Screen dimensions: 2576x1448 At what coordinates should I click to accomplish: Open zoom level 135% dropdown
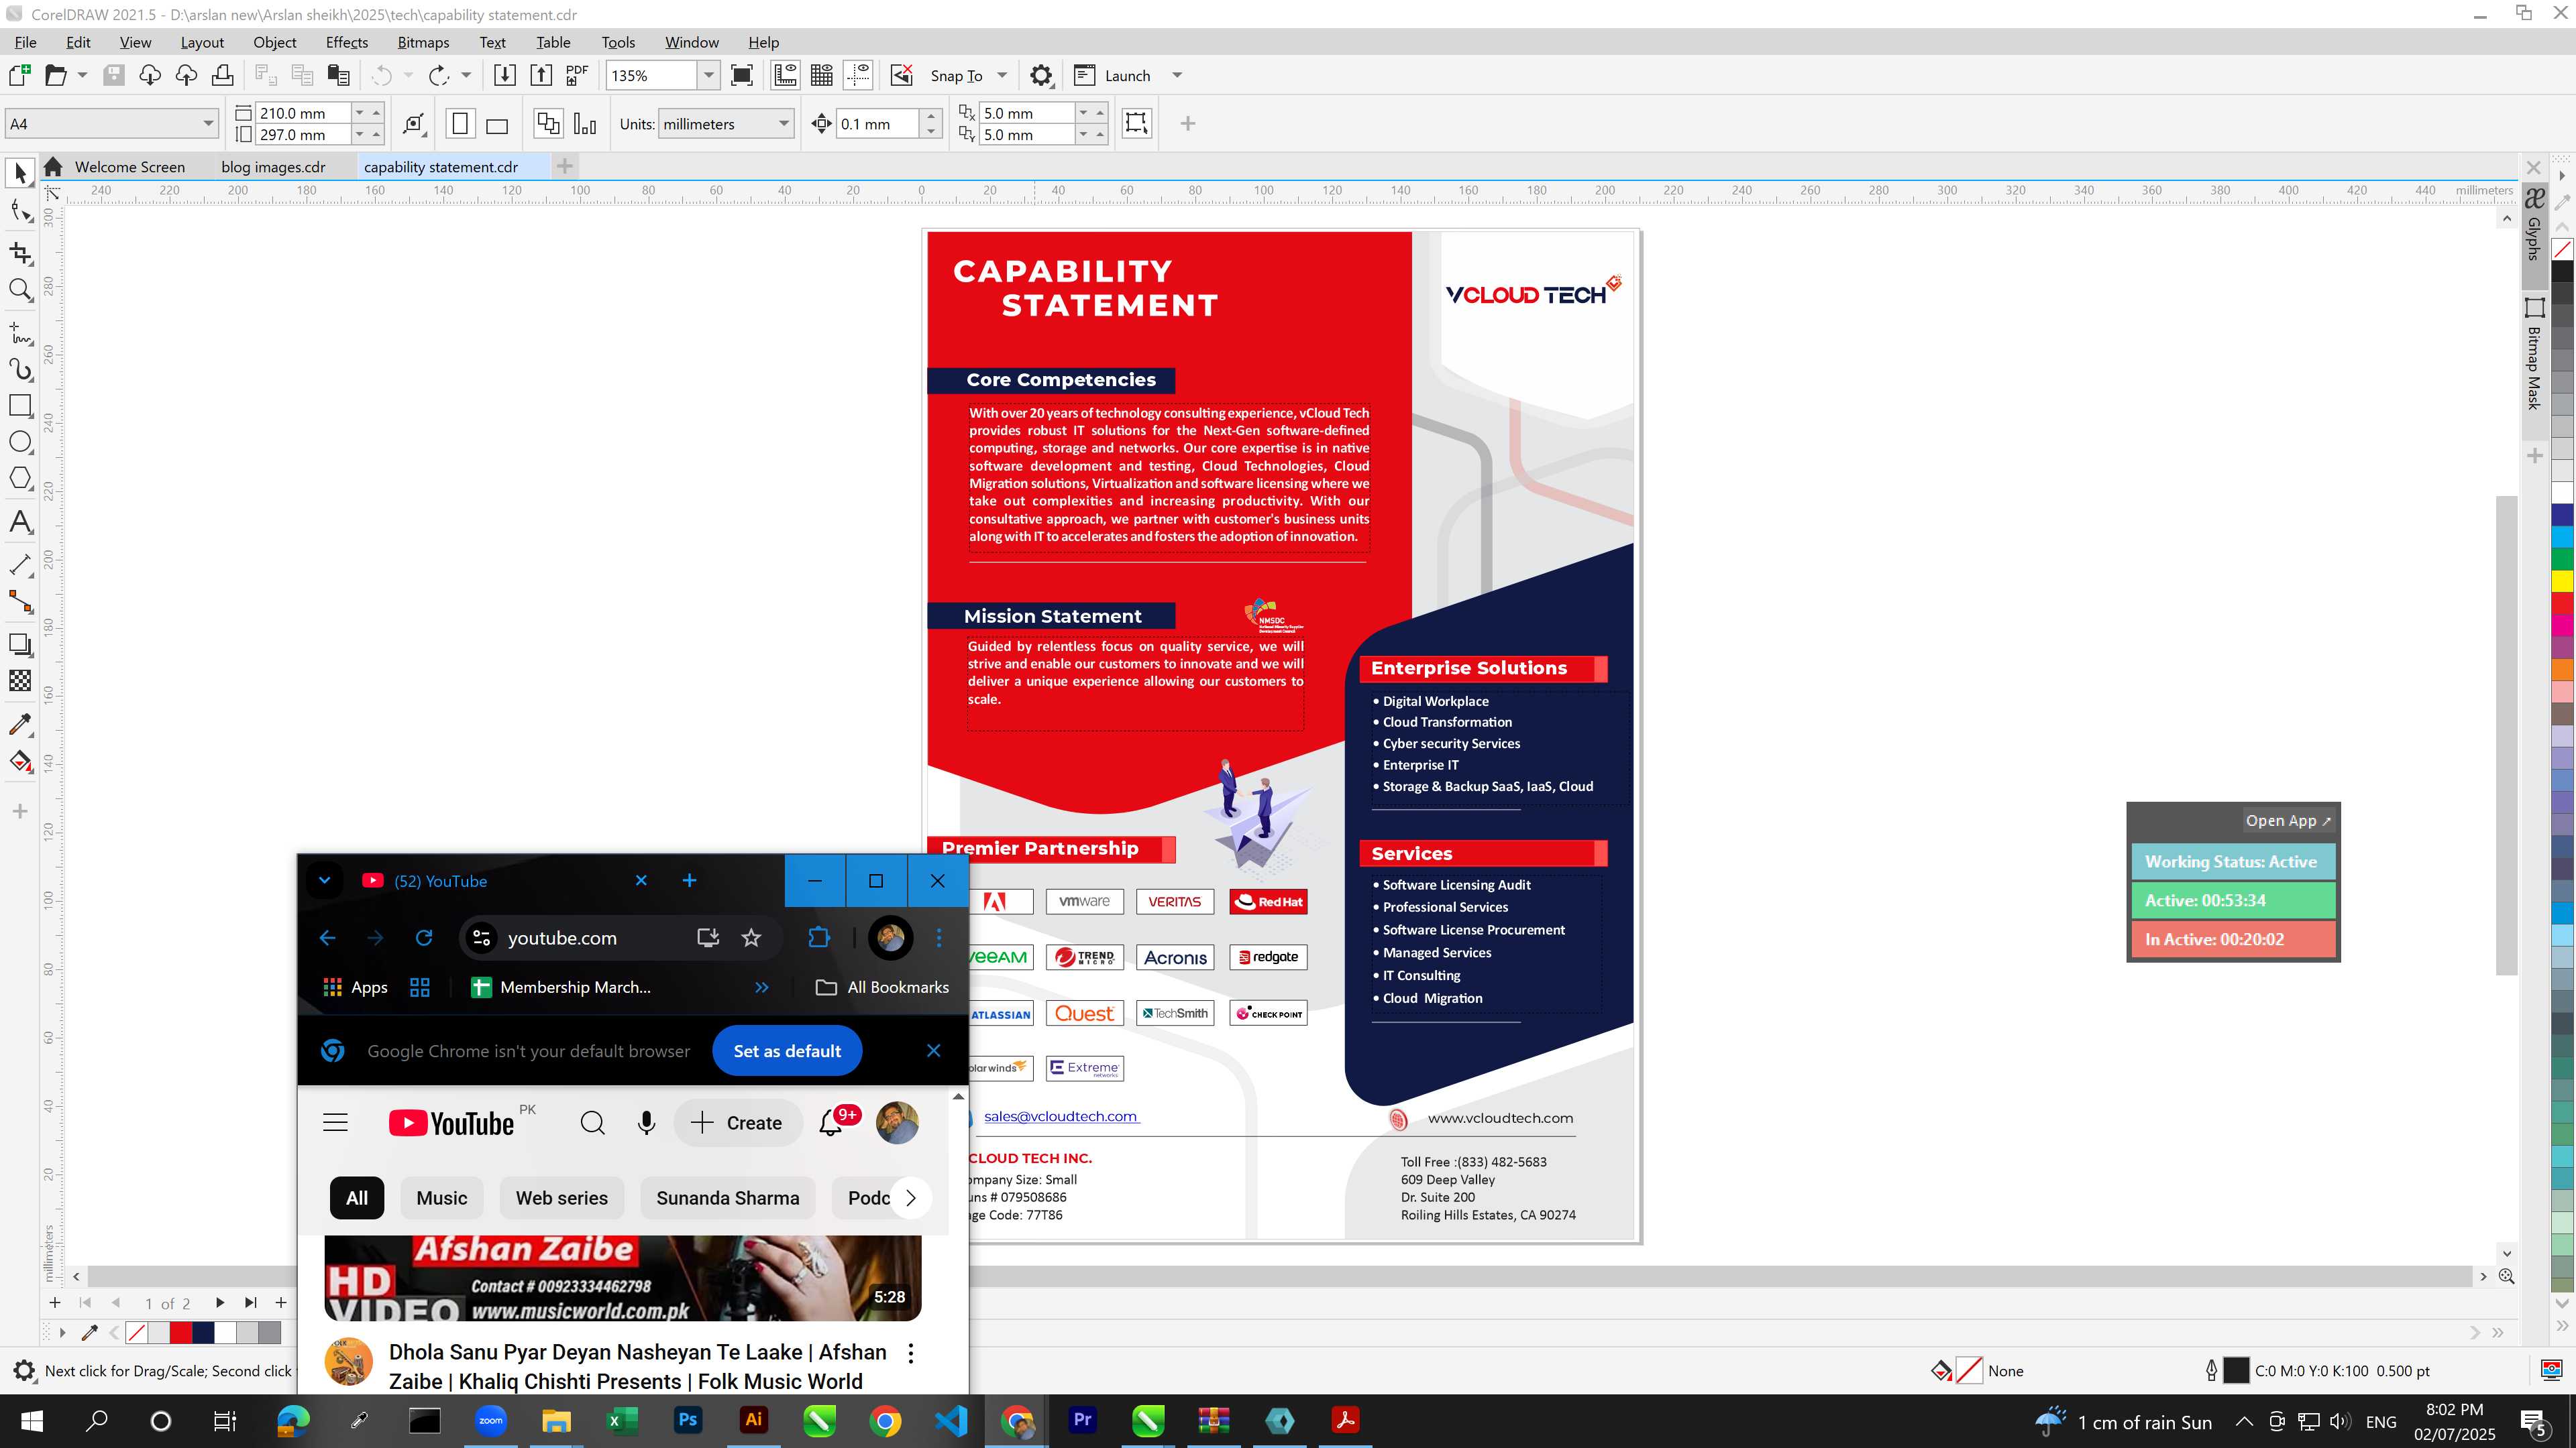click(x=708, y=75)
